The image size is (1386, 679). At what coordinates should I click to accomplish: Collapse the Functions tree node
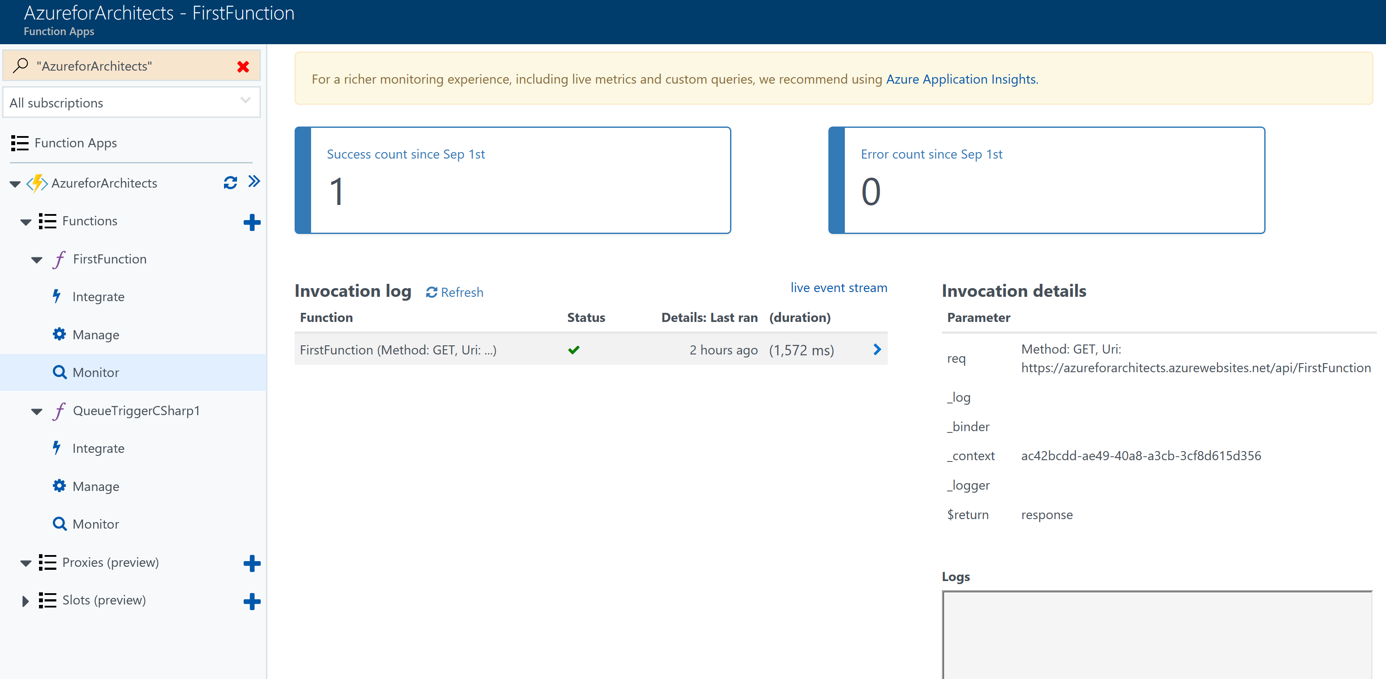point(26,222)
